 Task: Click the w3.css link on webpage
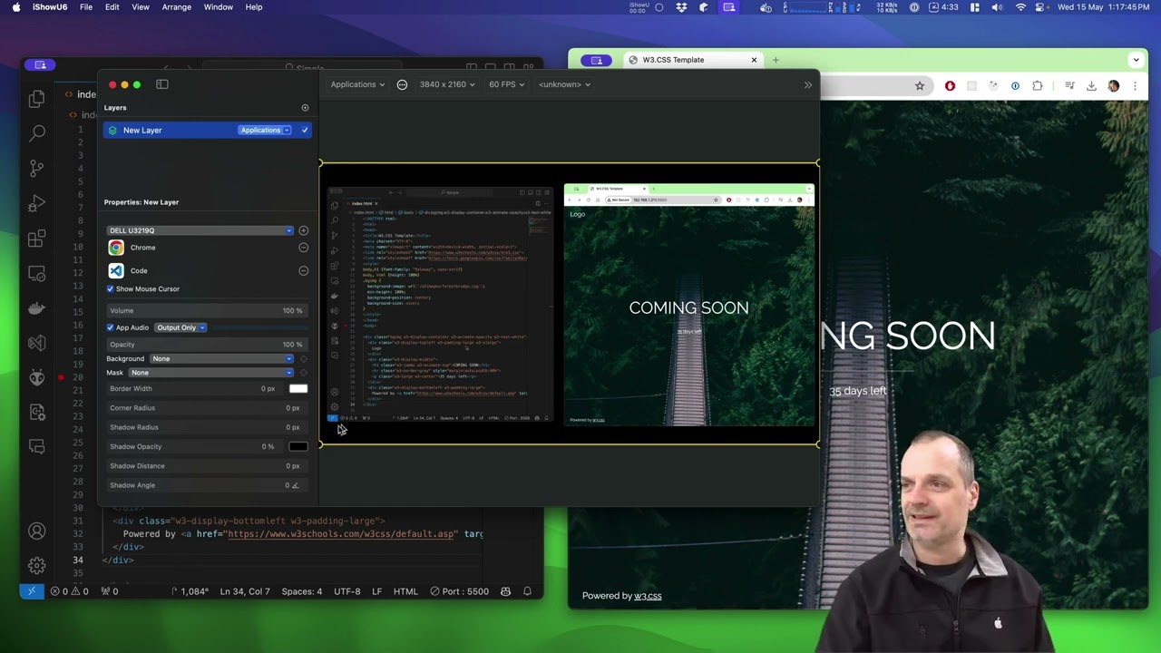pos(648,596)
